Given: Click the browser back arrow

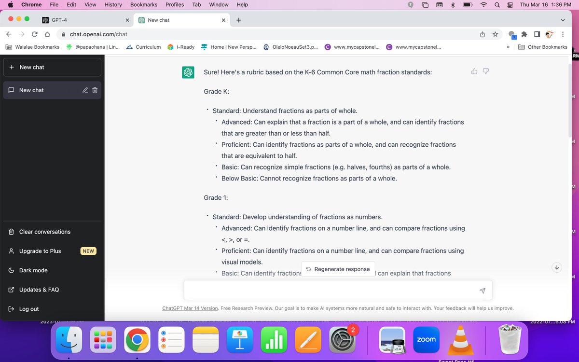Looking at the screenshot, I should coord(9,34).
